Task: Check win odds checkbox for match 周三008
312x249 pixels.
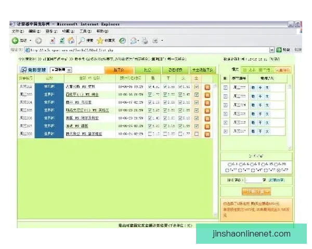Action: 150,134
